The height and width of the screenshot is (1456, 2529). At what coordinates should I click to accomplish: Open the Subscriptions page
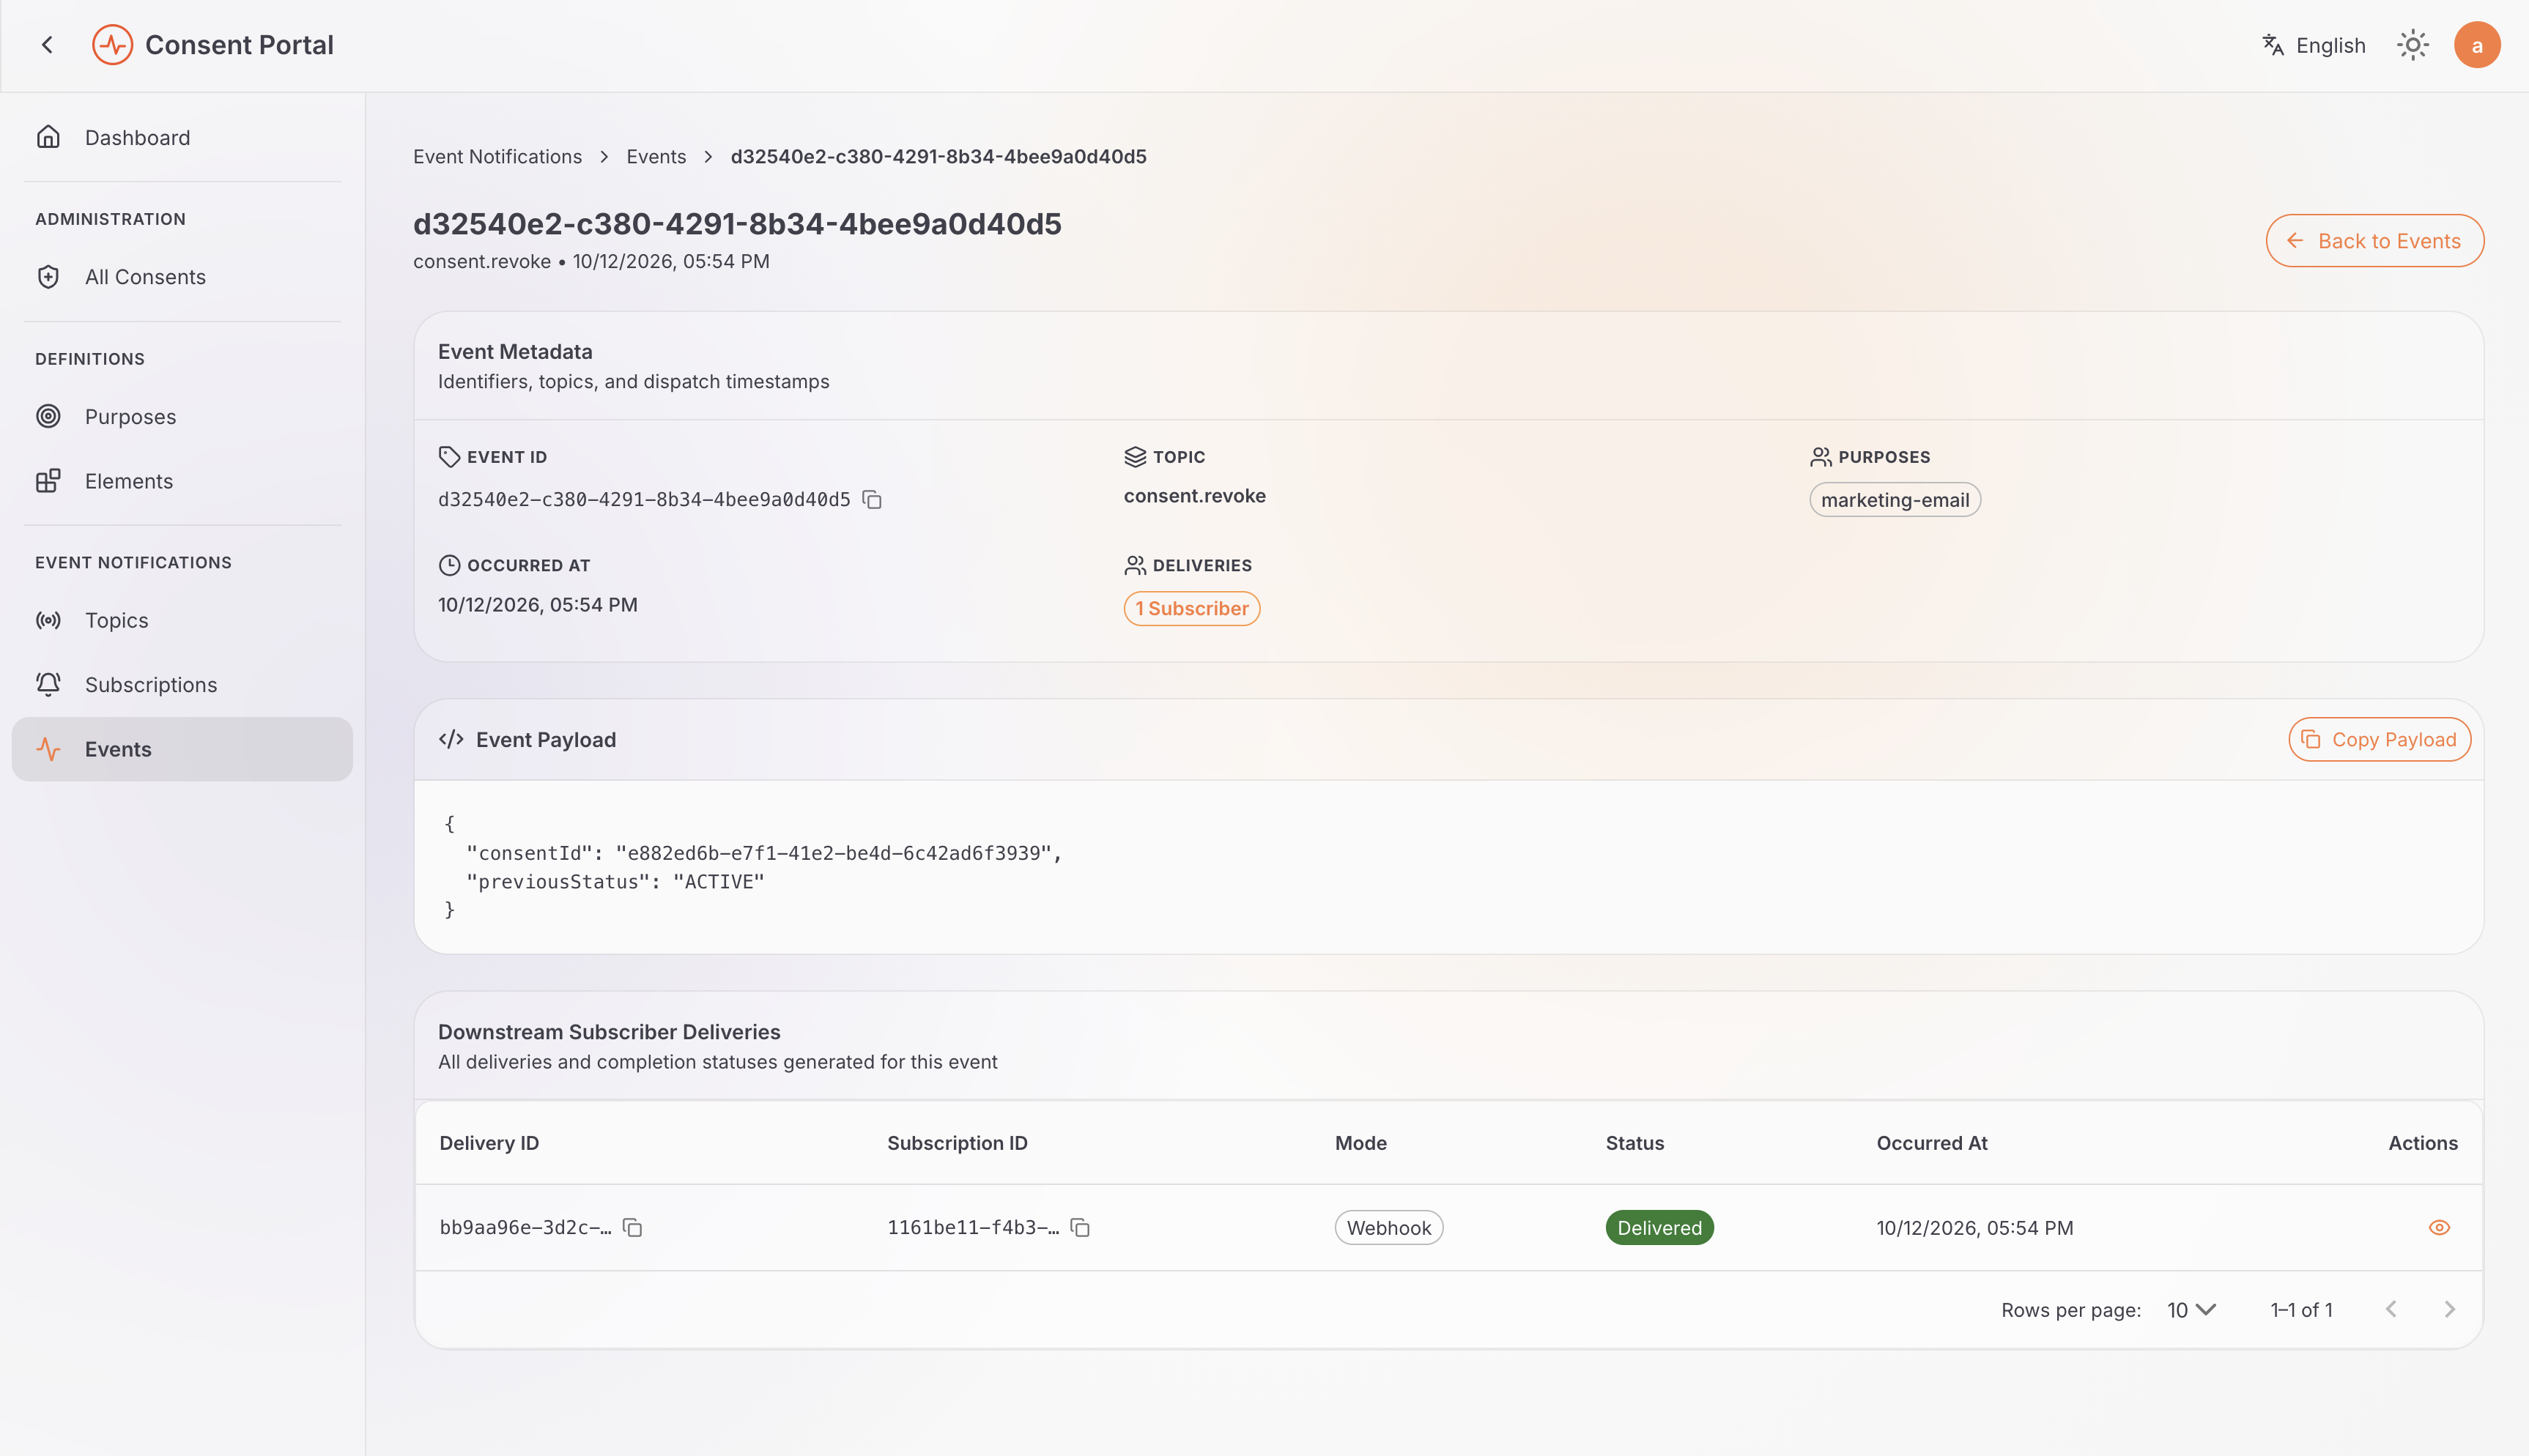182,684
